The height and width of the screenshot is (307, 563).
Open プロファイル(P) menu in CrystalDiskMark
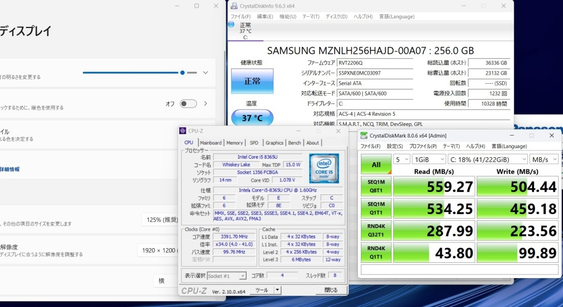tap(423, 146)
